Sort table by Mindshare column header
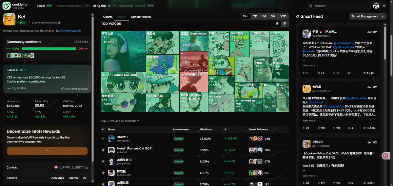The height and width of the screenshot is (186, 393). (206, 129)
